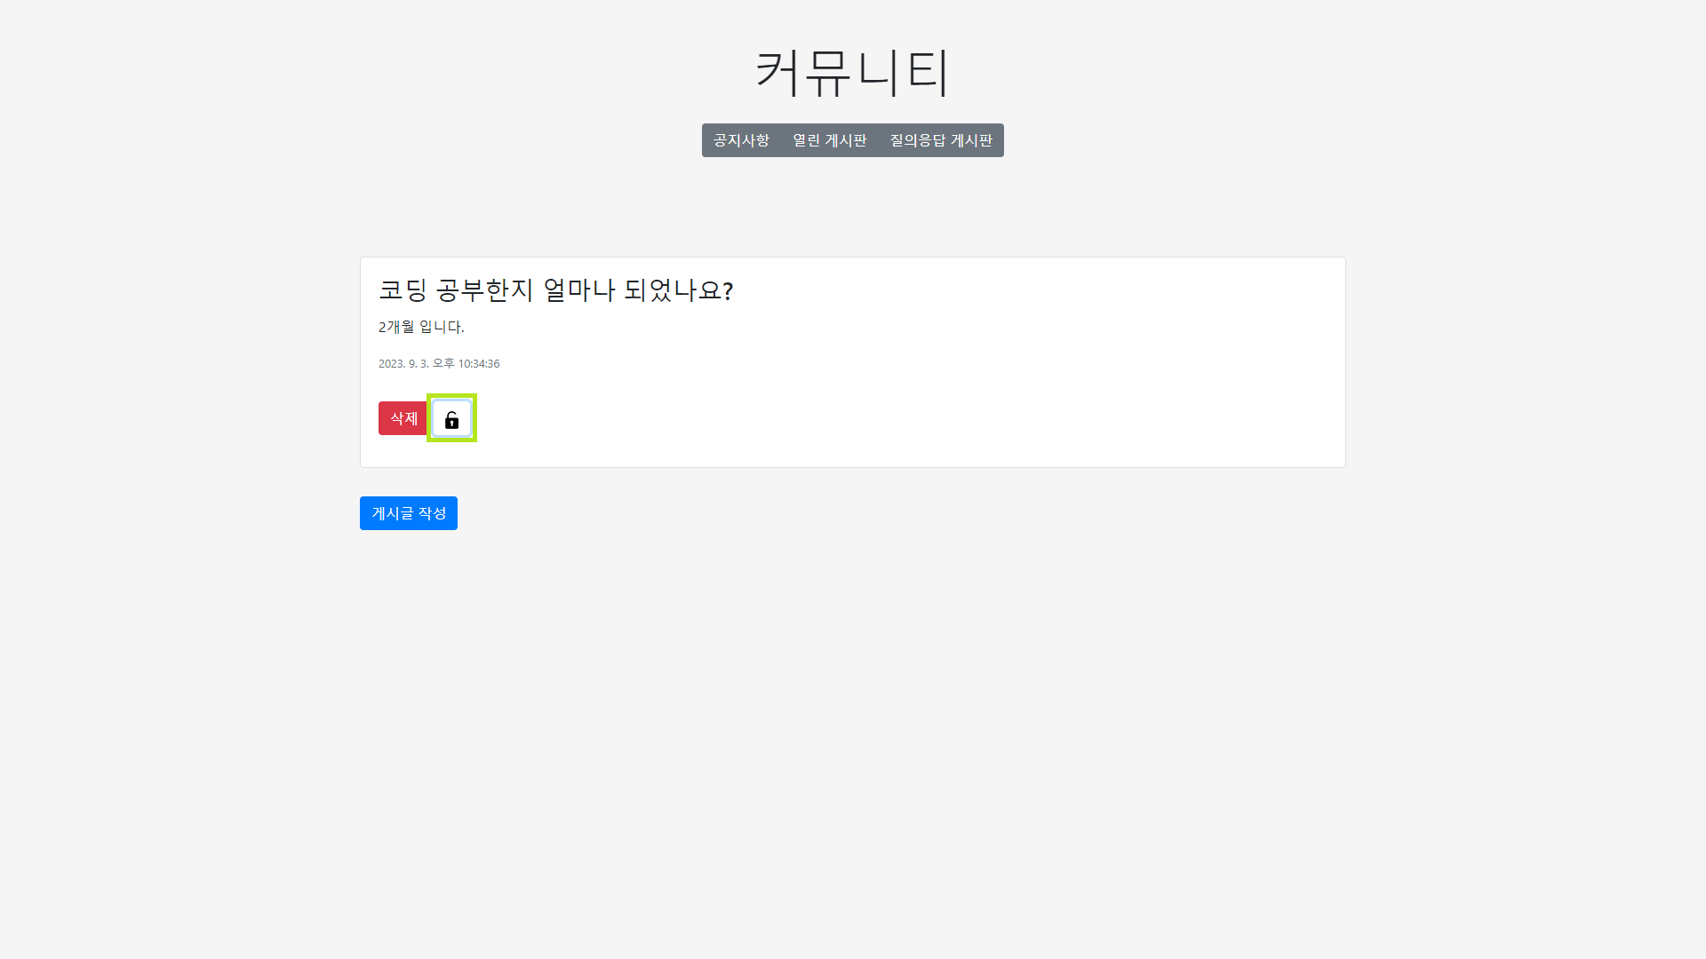Click the unlocked padlock icon button

(451, 418)
